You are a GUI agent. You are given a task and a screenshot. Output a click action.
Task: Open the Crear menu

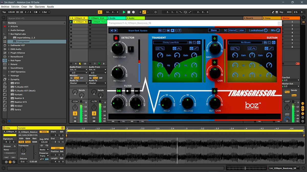point(24,7)
